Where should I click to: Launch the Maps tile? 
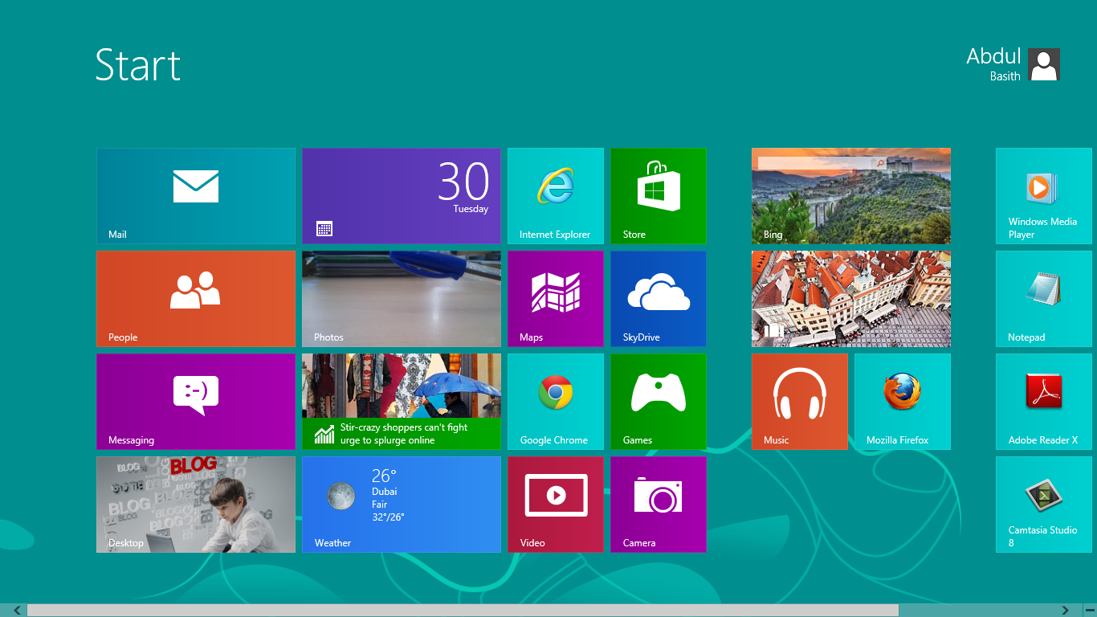click(556, 299)
